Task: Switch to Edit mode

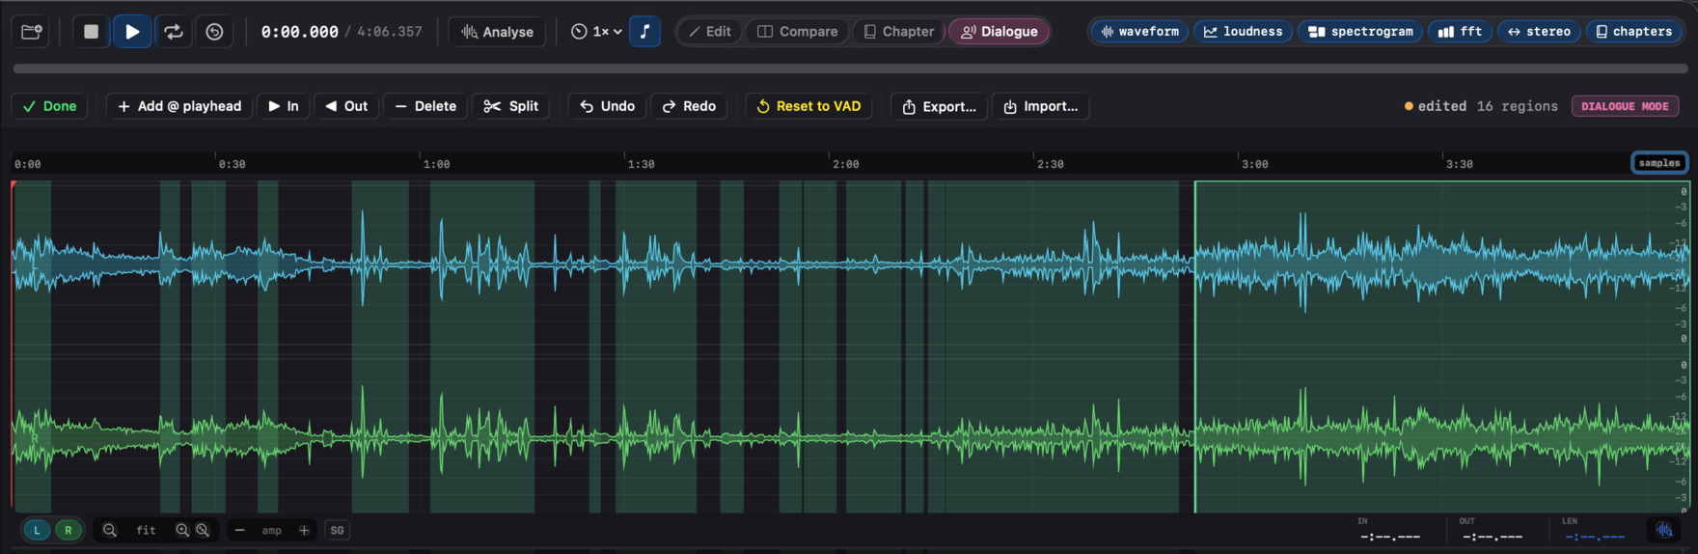Action: pyautogui.click(x=709, y=32)
